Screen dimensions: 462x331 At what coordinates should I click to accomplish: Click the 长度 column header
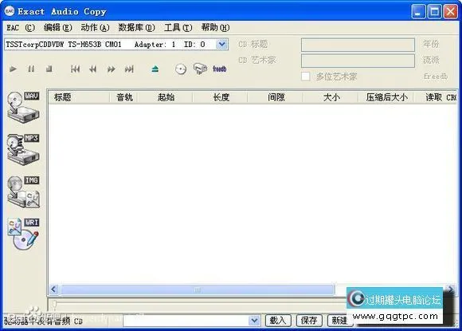(x=221, y=97)
